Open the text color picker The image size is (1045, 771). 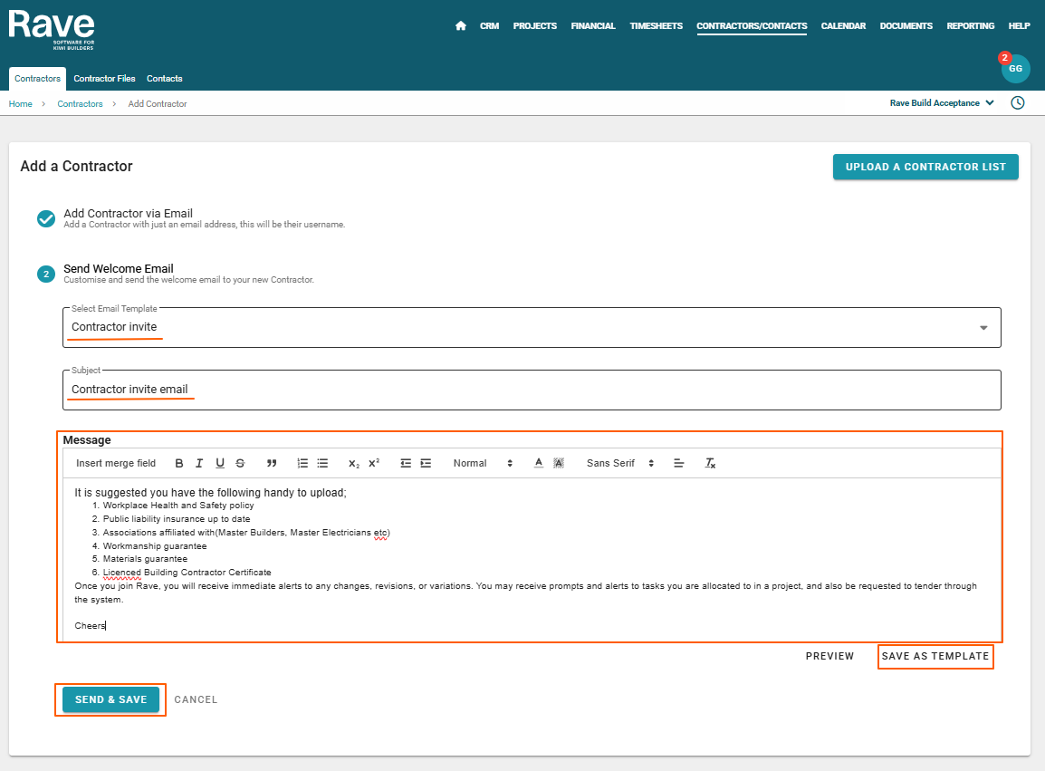point(539,463)
